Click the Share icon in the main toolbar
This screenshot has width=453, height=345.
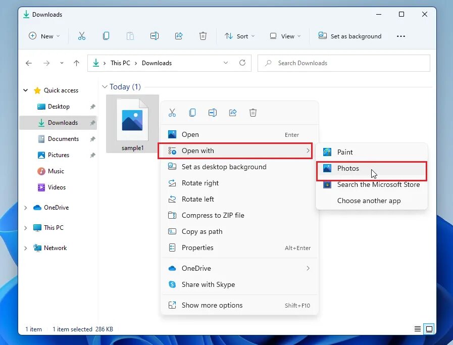pyautogui.click(x=179, y=36)
